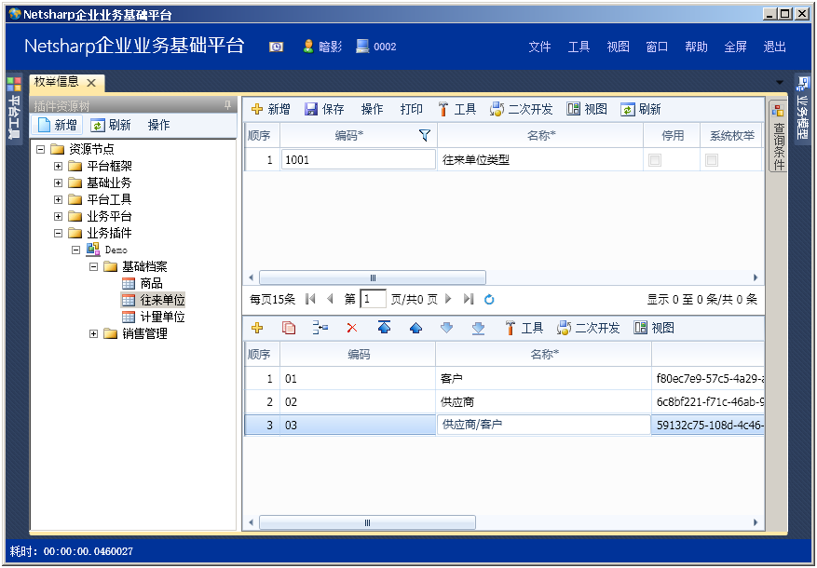
Task: Click 视图 in the lower grid toolbar
Action: [x=654, y=328]
